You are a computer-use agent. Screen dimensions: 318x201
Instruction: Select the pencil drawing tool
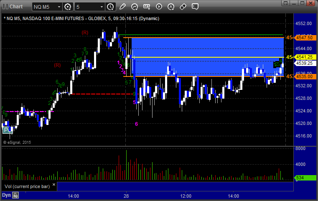122,7
